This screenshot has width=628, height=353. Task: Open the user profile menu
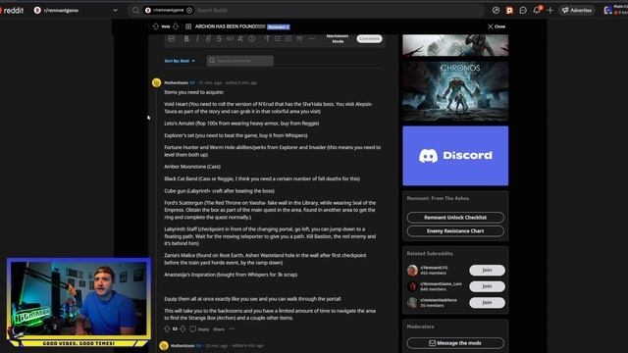(615, 11)
